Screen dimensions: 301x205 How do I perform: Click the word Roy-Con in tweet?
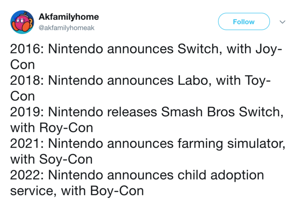pyautogui.click(x=66, y=128)
